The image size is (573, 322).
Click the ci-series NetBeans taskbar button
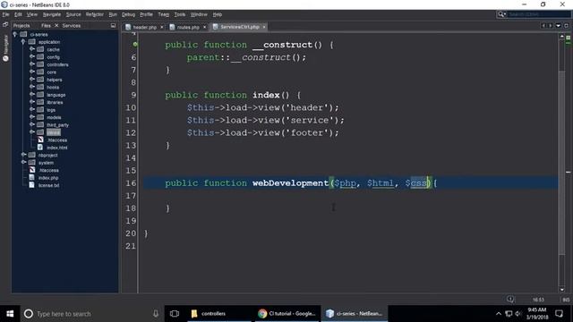(355, 314)
